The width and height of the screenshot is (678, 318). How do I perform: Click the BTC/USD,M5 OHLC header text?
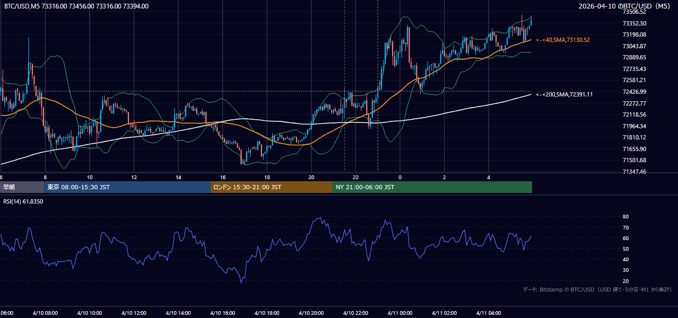pyautogui.click(x=76, y=6)
